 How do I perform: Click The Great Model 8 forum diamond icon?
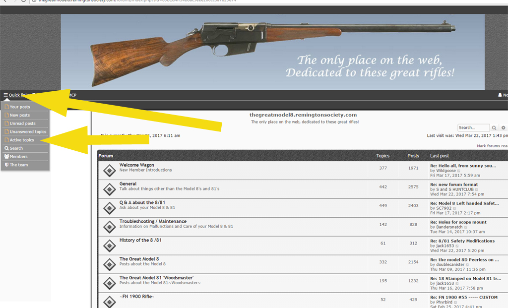click(x=110, y=264)
